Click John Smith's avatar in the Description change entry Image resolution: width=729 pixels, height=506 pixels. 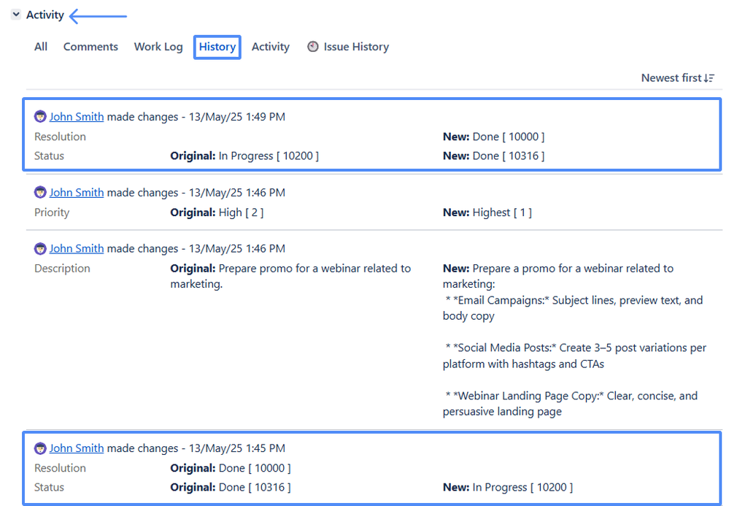coord(40,248)
